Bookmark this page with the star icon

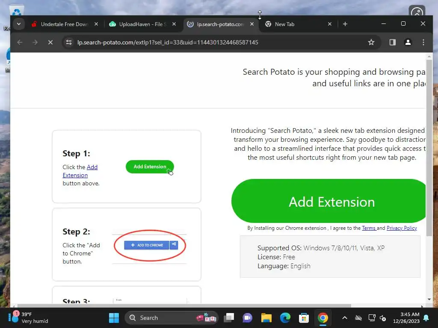(371, 42)
